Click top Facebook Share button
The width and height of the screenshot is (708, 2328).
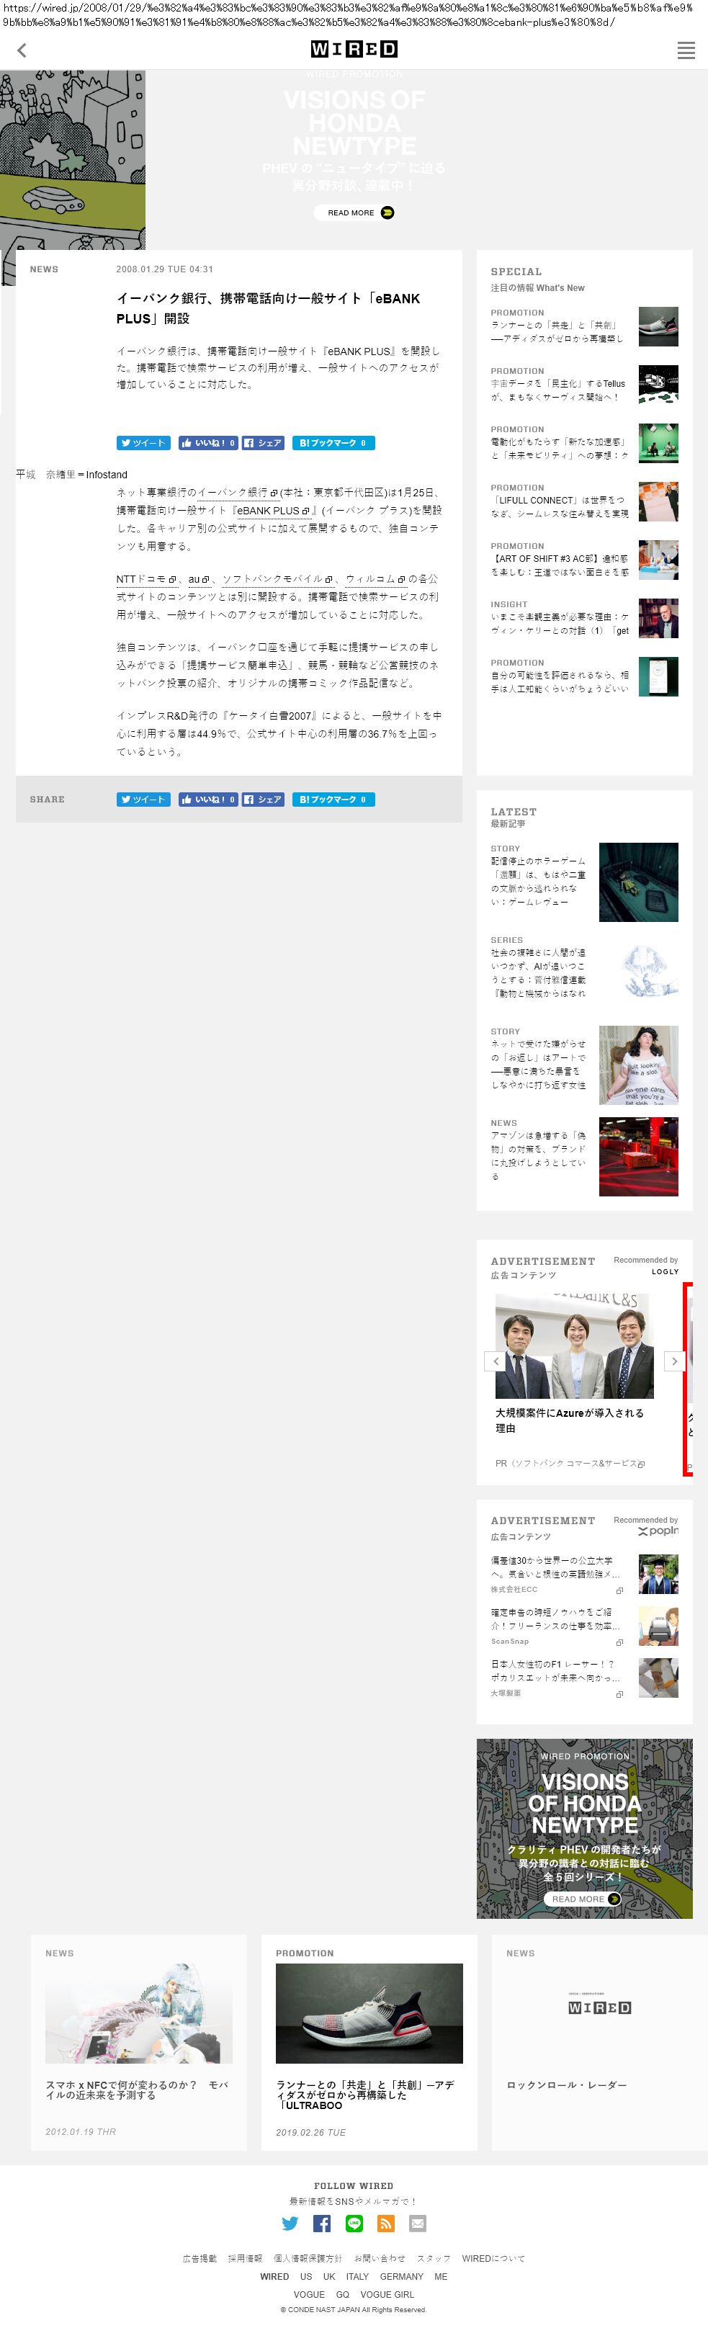click(263, 443)
